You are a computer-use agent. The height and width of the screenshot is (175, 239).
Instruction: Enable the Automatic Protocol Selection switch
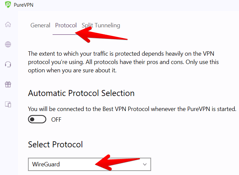[x=37, y=119]
